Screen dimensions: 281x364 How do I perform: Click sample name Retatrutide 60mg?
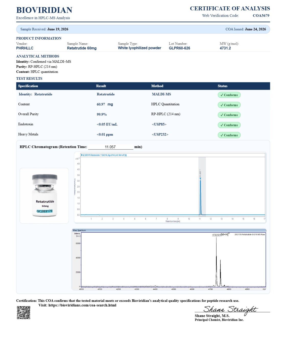(x=82, y=48)
